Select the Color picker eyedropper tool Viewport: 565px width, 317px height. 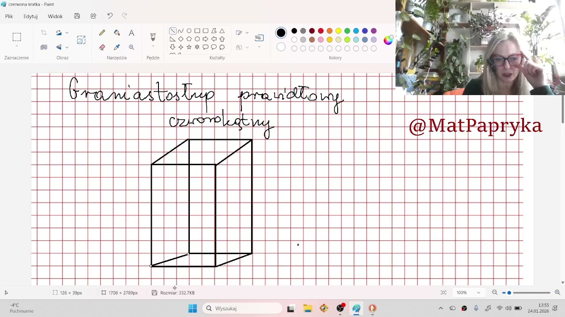pyautogui.click(x=117, y=47)
